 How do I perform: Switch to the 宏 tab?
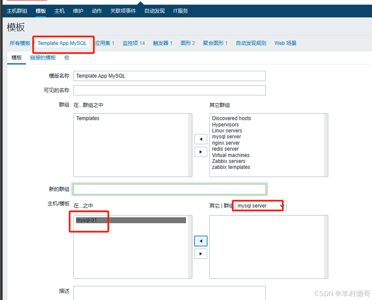tap(67, 58)
